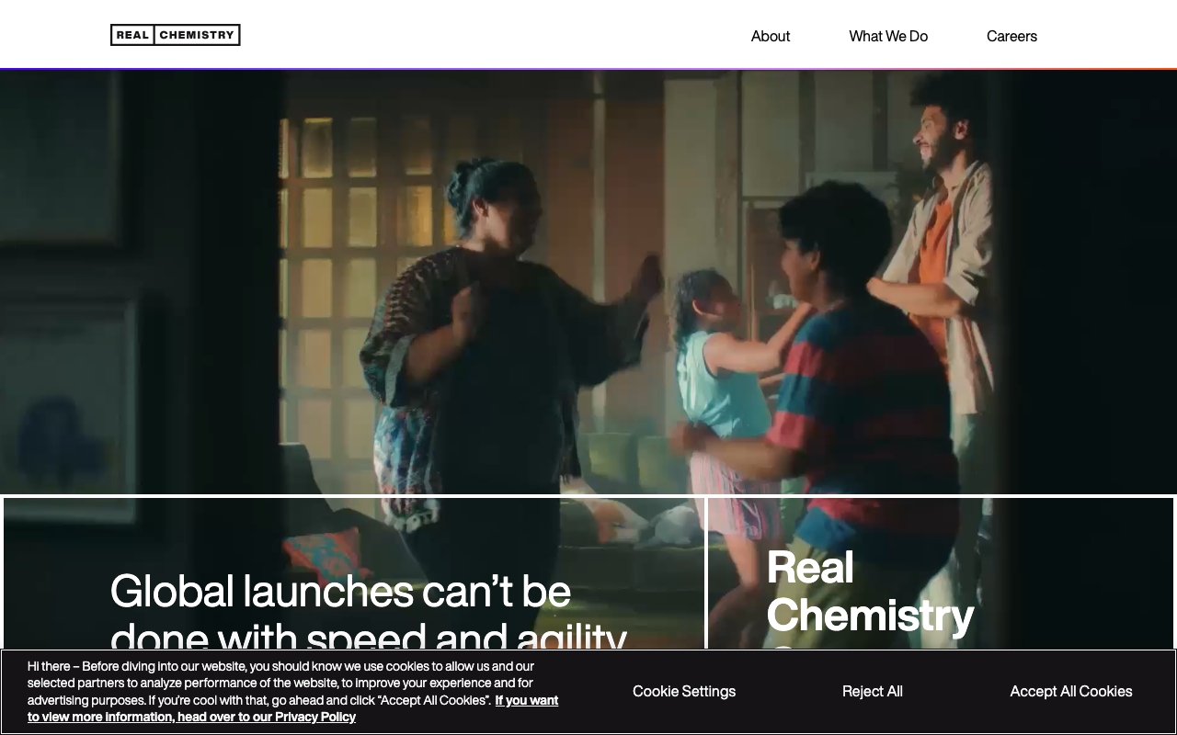Viewport: 1177px width, 735px height.
Task: Open the What We Do menu
Action: click(x=888, y=36)
